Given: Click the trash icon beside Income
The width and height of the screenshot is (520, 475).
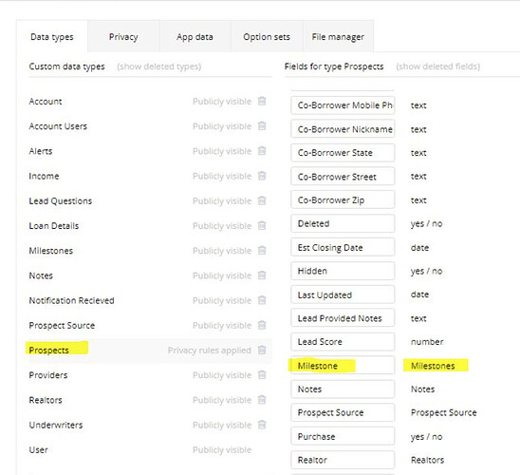Looking at the screenshot, I should point(262,176).
